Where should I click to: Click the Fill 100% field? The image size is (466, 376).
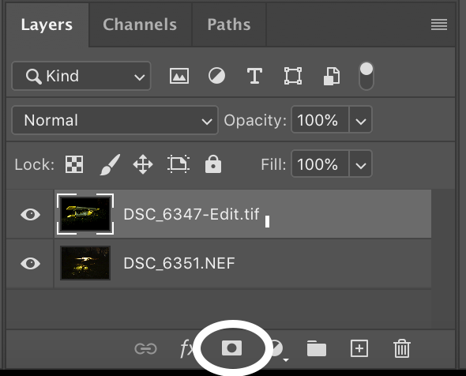tap(320, 164)
